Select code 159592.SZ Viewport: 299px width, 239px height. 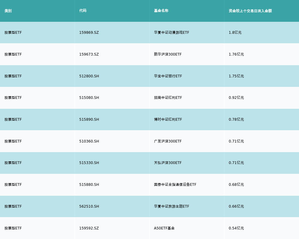coord(89,228)
